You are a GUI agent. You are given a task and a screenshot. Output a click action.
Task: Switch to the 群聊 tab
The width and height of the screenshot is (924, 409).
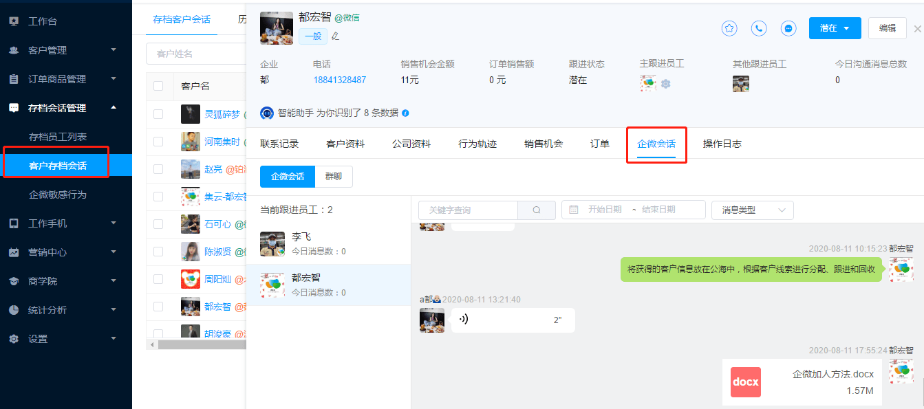[334, 177]
